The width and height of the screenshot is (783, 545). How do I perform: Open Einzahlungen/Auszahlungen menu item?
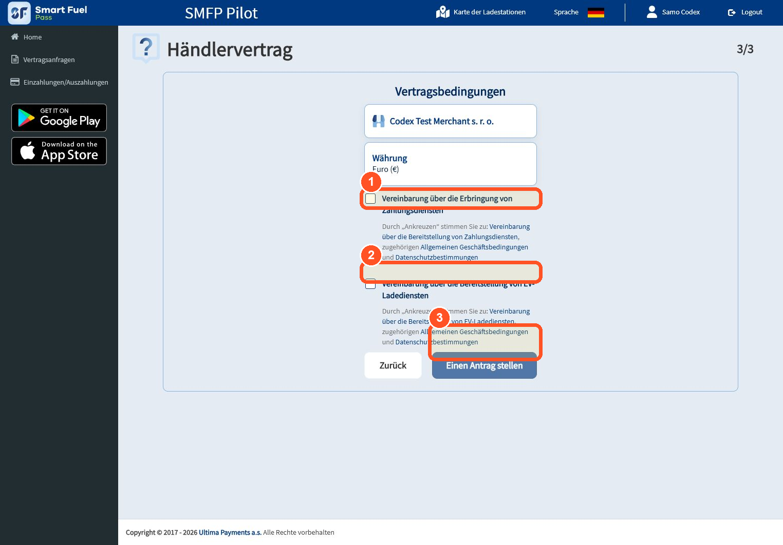66,82
